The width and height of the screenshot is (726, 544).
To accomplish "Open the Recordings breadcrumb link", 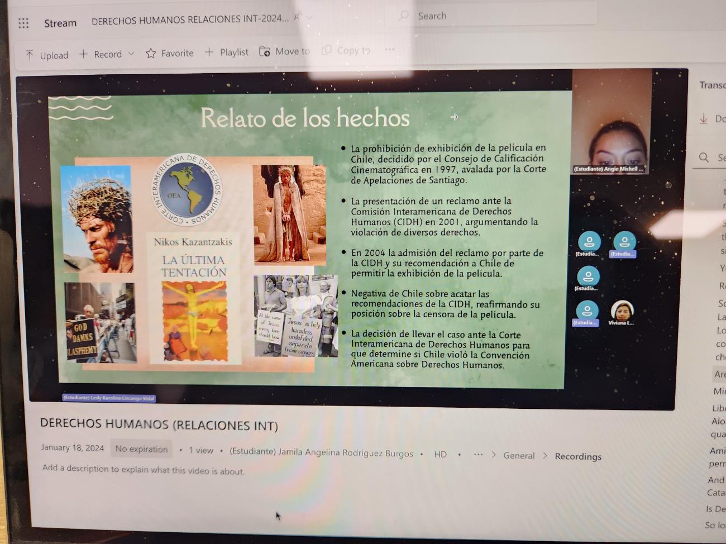I will coord(578,456).
